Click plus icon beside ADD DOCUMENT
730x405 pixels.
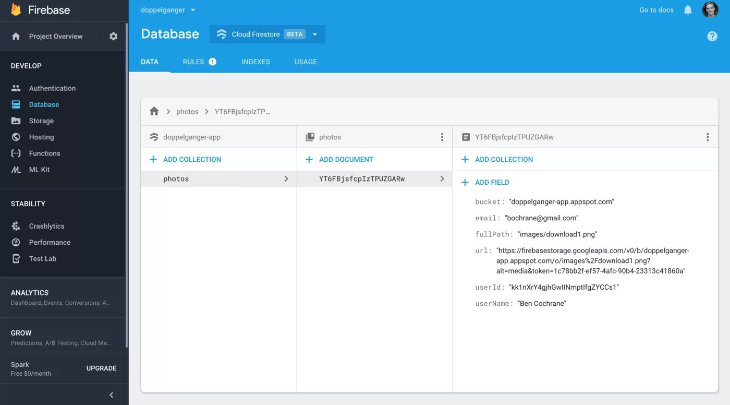[309, 159]
